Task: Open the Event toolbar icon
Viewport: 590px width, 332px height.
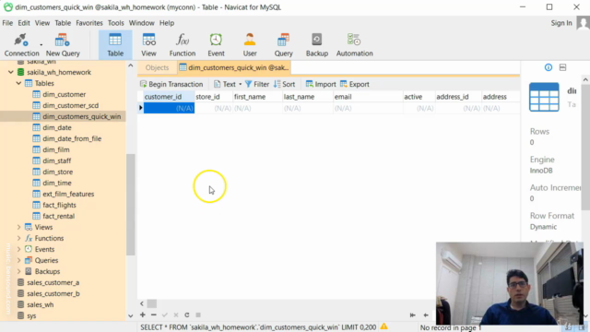Action: tap(216, 44)
